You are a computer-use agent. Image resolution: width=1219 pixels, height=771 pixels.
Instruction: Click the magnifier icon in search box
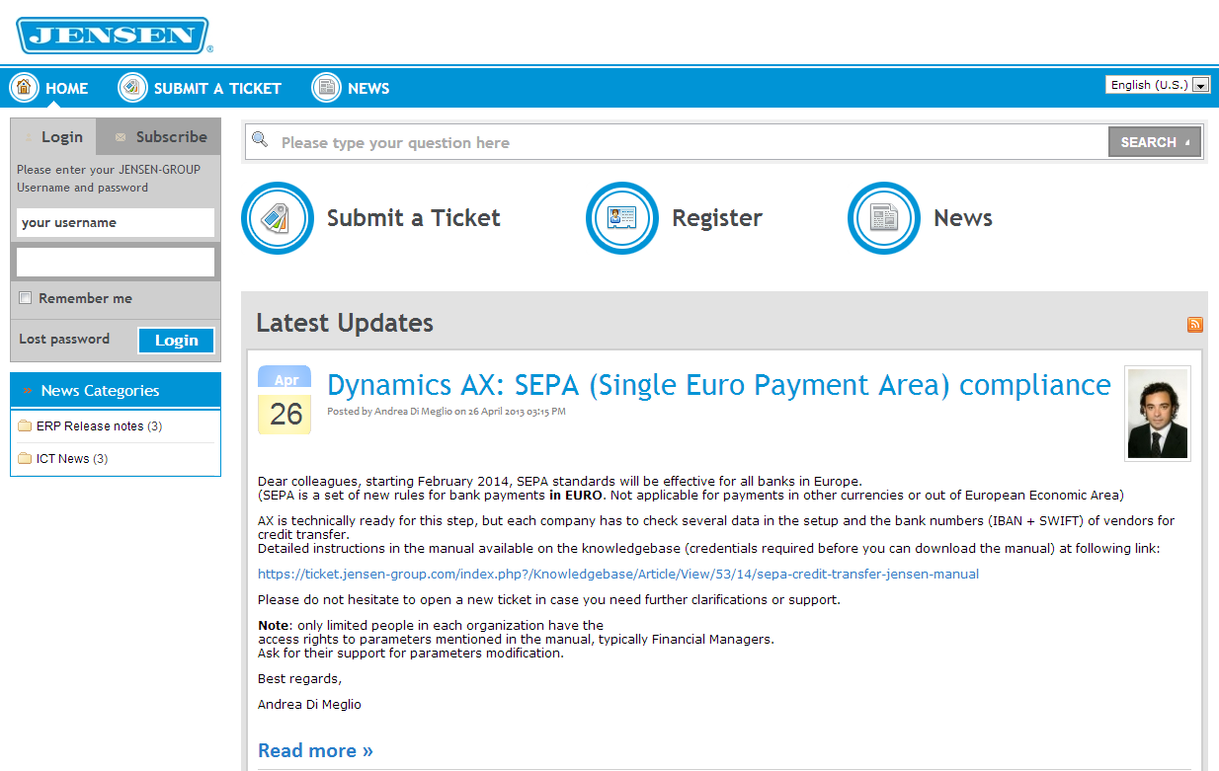click(260, 141)
